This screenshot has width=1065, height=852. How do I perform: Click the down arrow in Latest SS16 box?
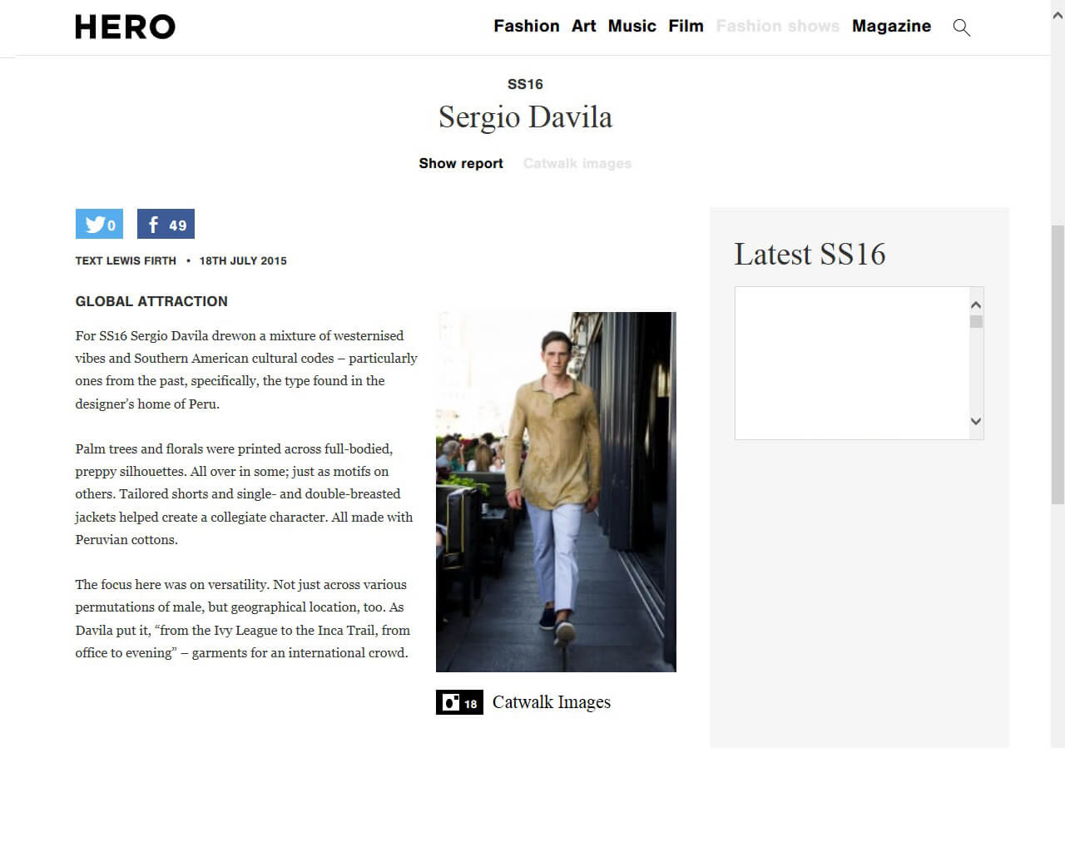click(x=976, y=421)
